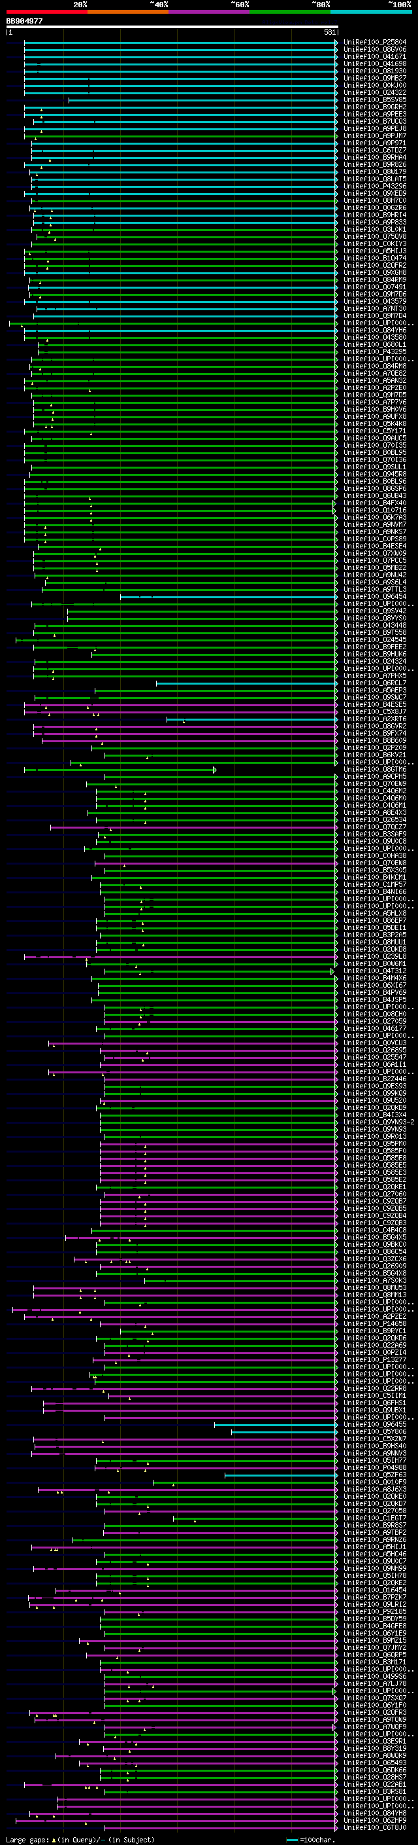Select hit label UniRef100_B9GRH2

[x=375, y=107]
